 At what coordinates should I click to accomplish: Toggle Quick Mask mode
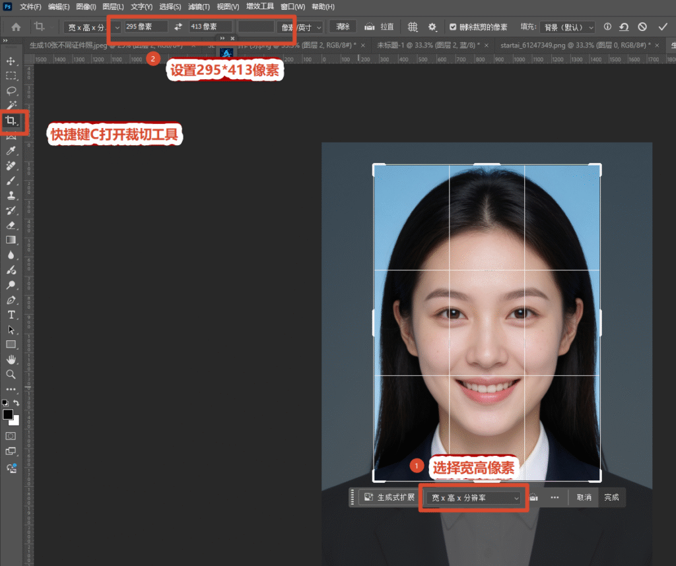11,436
